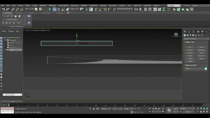Activate the Select and Move tool

pyautogui.click(x=54, y=10)
